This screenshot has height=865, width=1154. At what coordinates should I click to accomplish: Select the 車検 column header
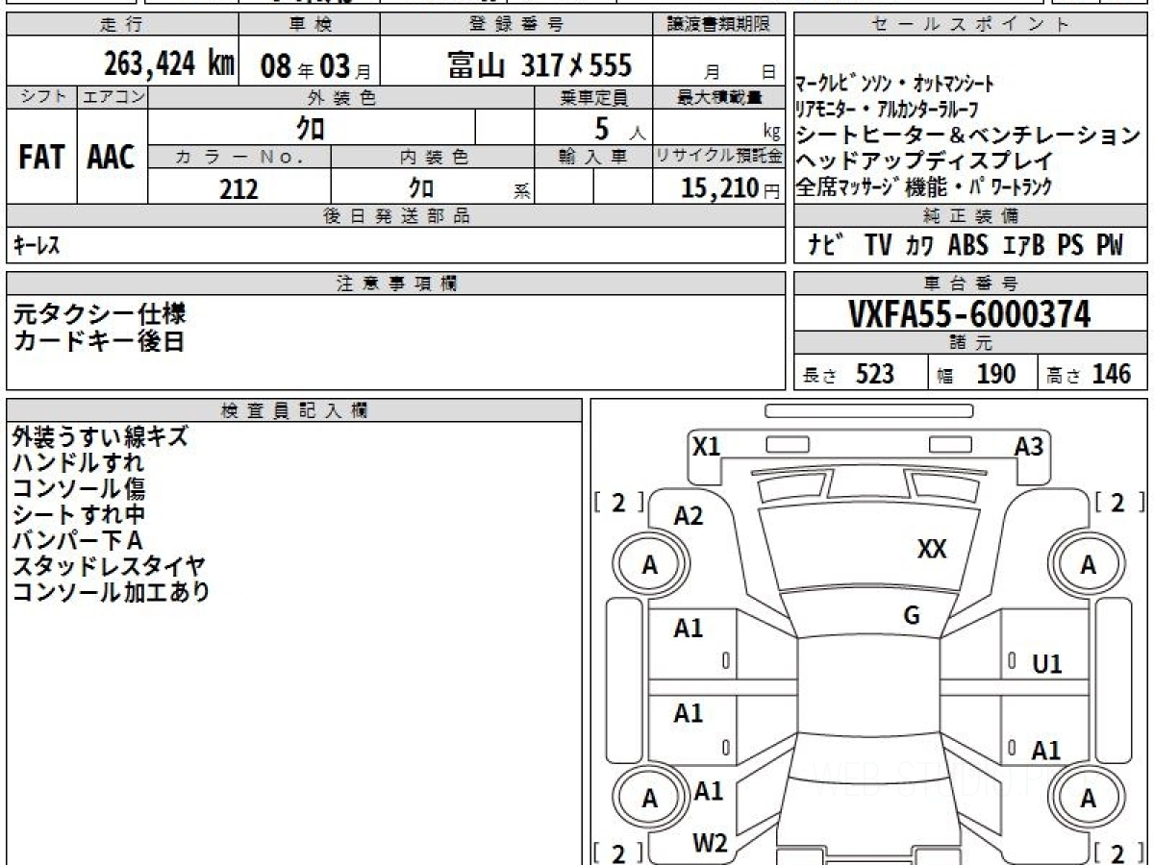click(x=310, y=25)
